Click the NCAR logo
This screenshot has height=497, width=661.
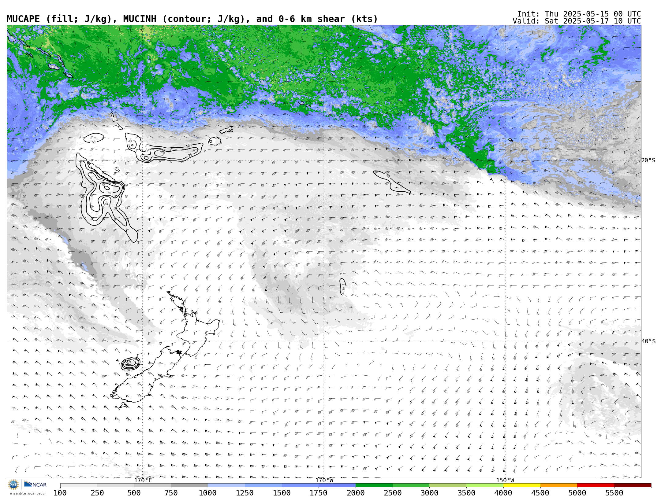click(x=35, y=484)
